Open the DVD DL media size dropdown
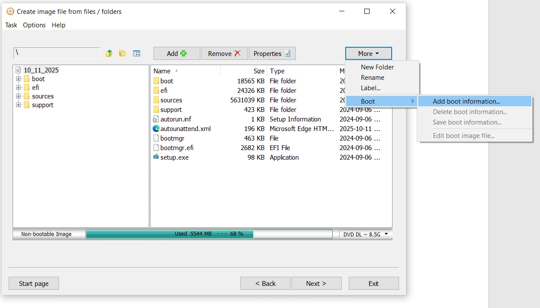The width and height of the screenshot is (540, 308). [365, 234]
